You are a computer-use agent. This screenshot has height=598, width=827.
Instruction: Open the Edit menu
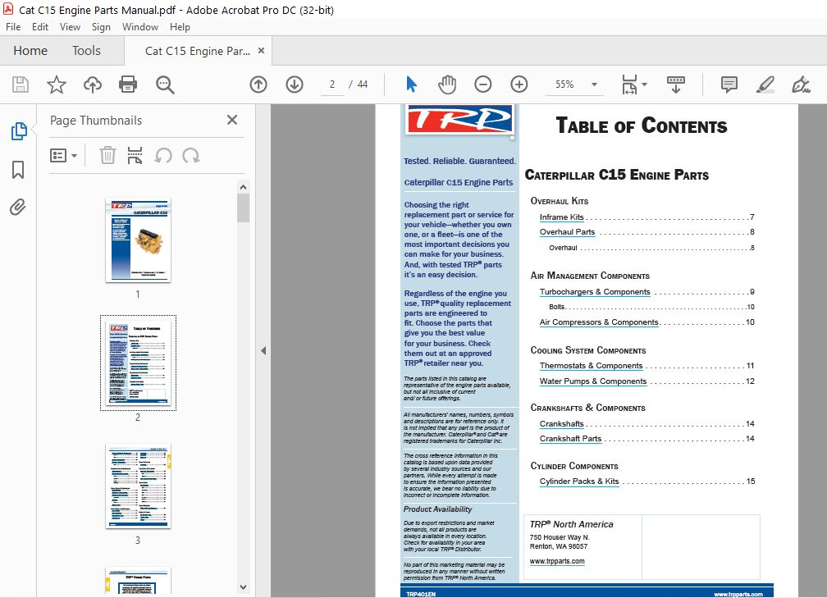pos(40,27)
